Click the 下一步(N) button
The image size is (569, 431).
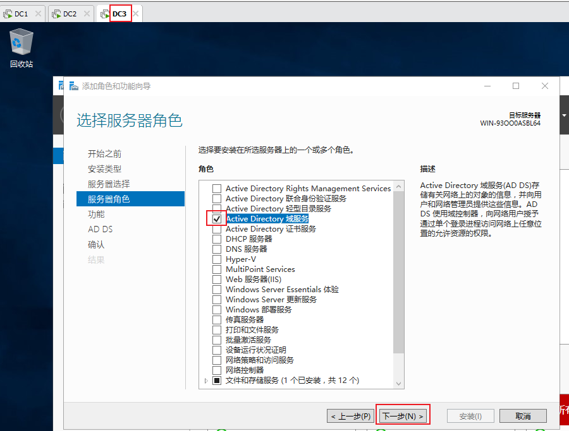[x=403, y=416]
